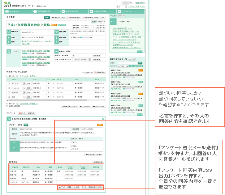Click the 社内研修 badge beside the title
The width and height of the screenshot is (225, 195).
pos(62,25)
